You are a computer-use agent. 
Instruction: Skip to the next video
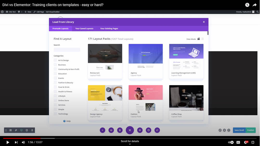(x=16, y=142)
